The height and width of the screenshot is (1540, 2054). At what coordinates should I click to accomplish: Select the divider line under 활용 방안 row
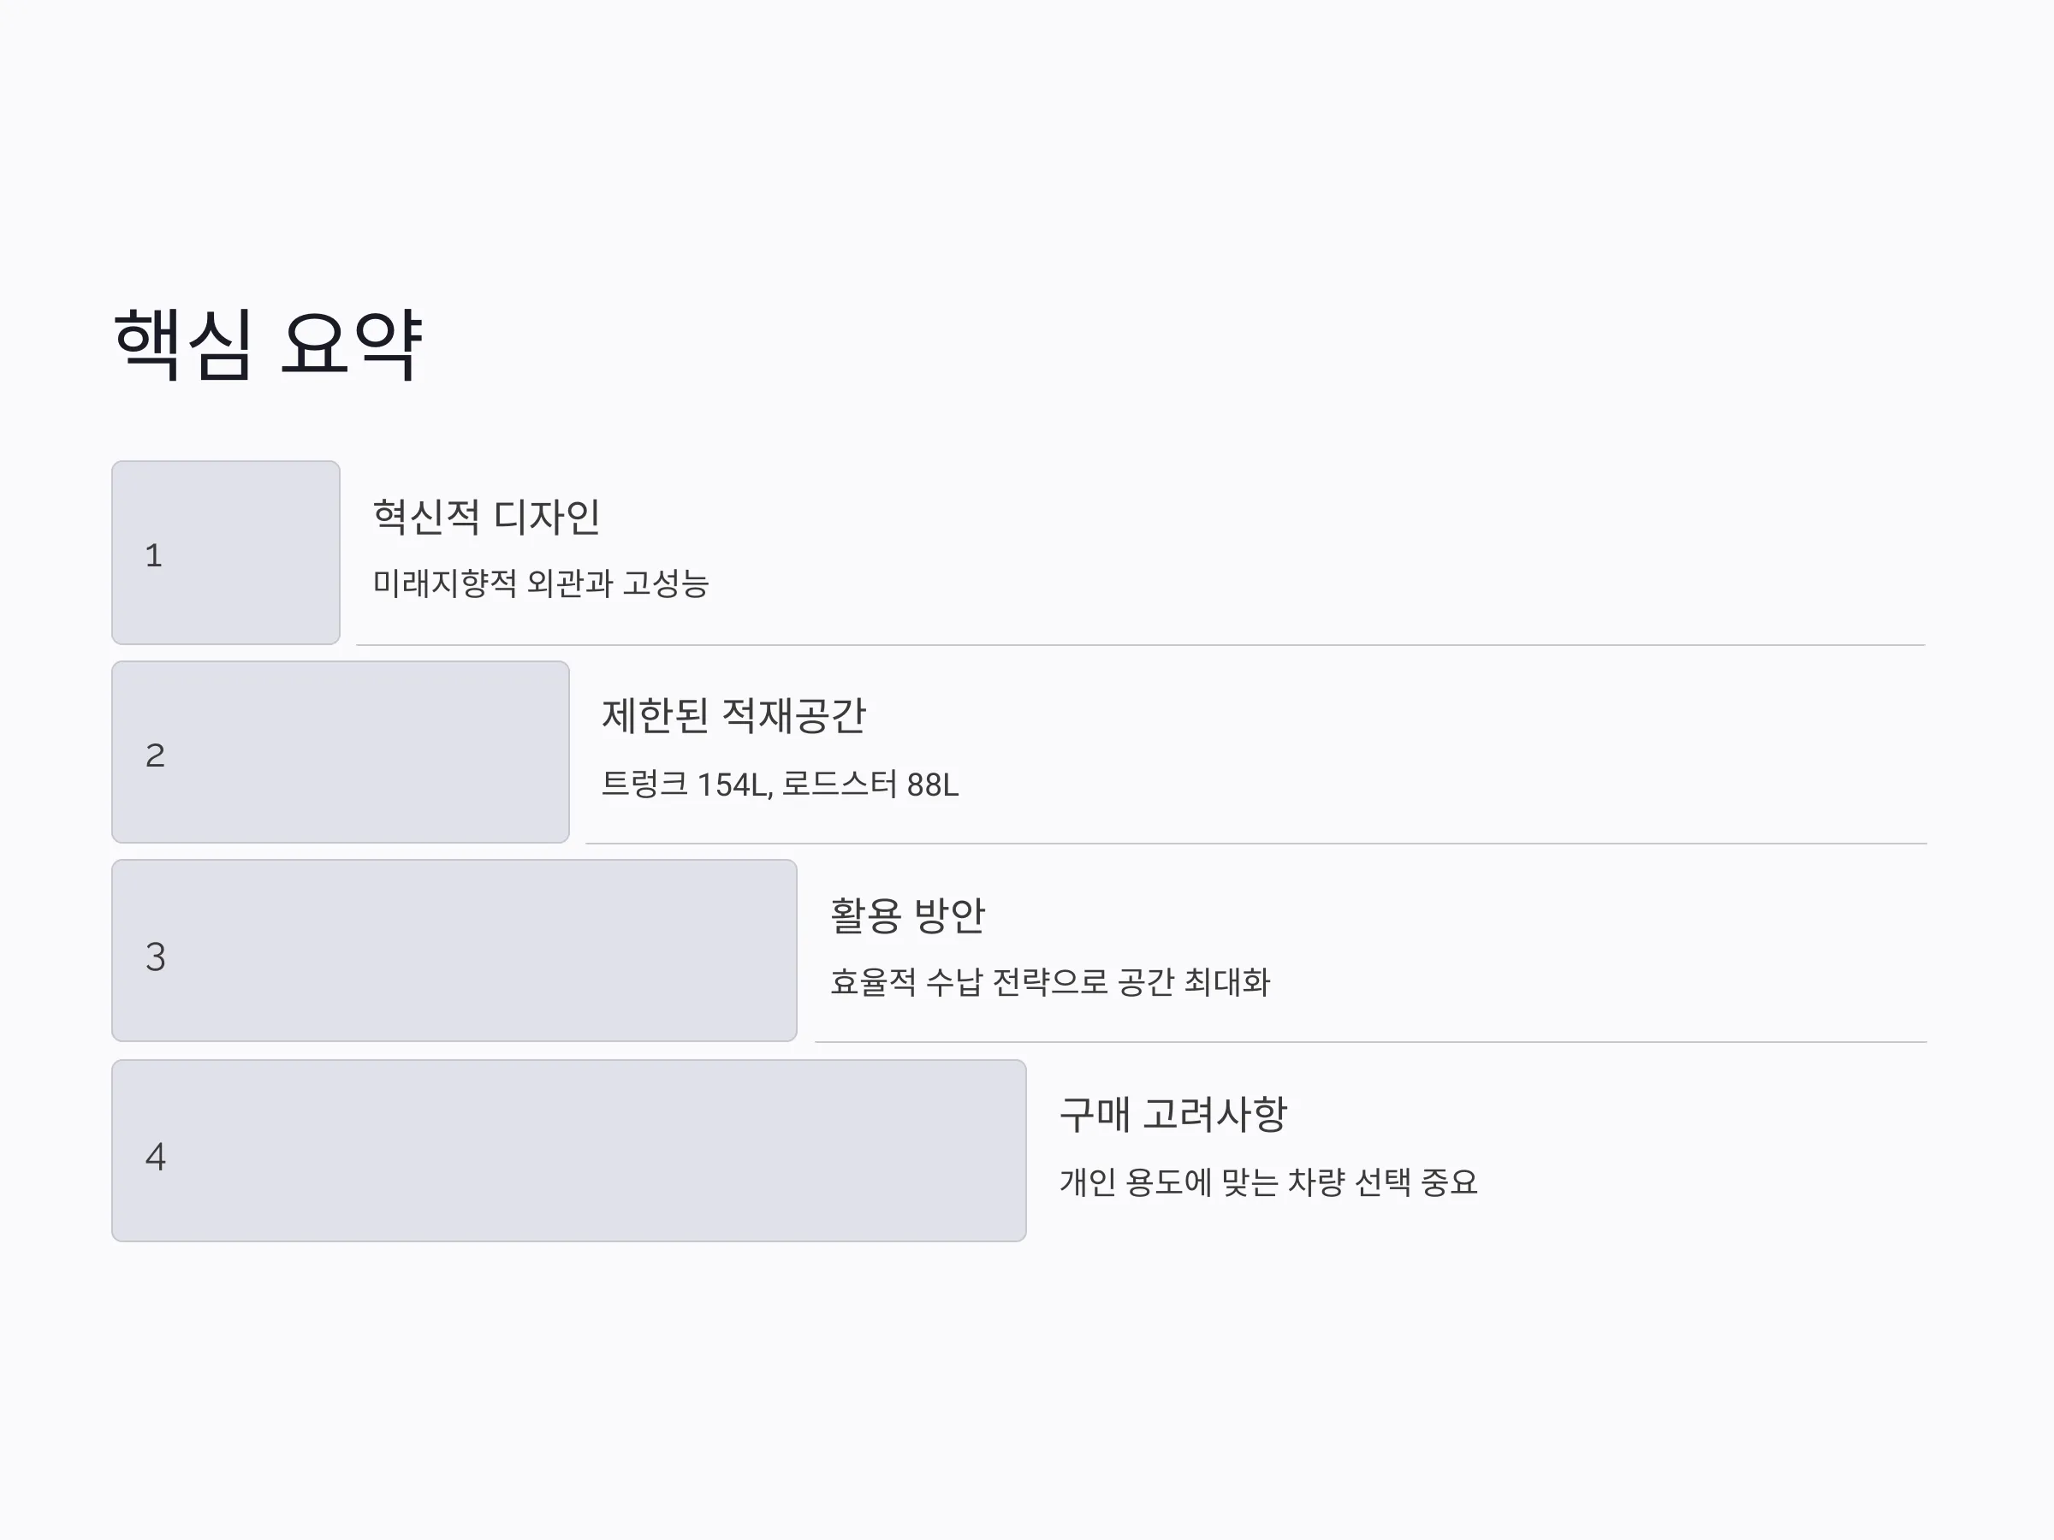pyautogui.click(x=1372, y=1041)
